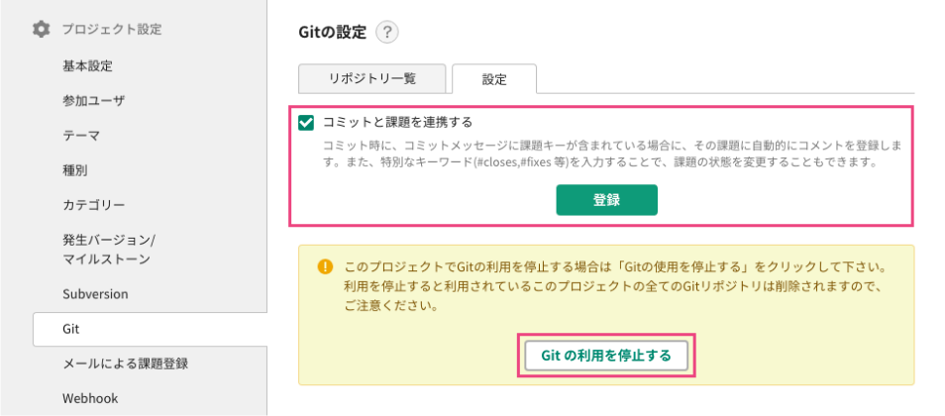Select 種別 in the sidebar

pos(75,169)
